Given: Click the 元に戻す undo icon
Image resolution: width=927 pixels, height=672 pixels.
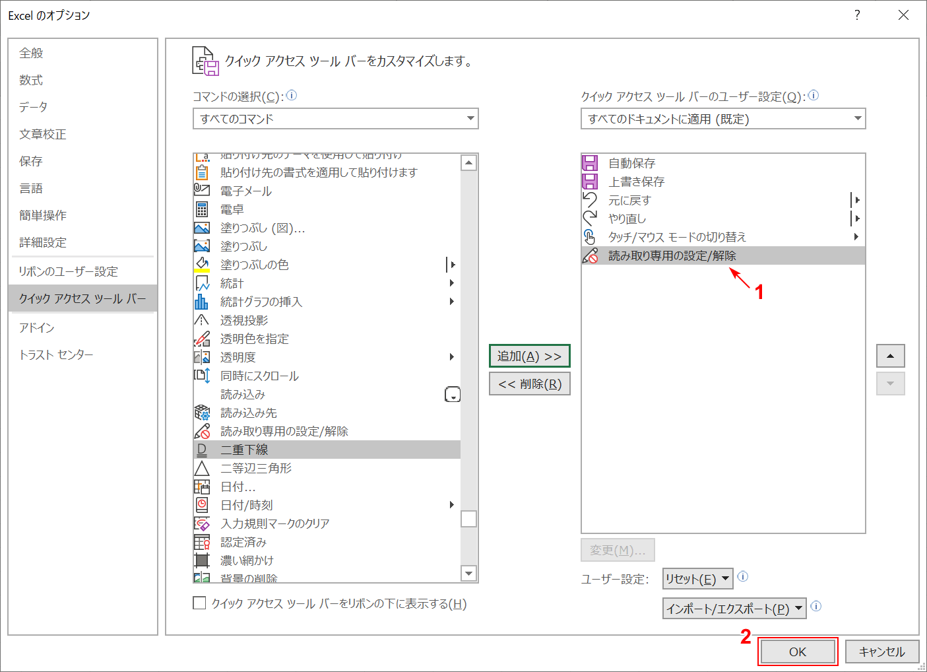Looking at the screenshot, I should (590, 199).
